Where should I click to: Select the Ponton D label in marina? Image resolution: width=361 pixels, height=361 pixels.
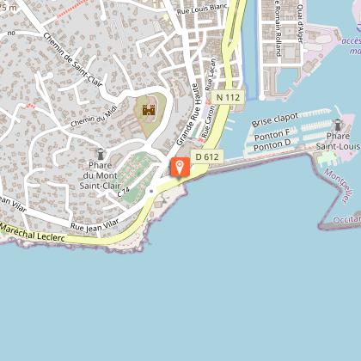pos(272,145)
